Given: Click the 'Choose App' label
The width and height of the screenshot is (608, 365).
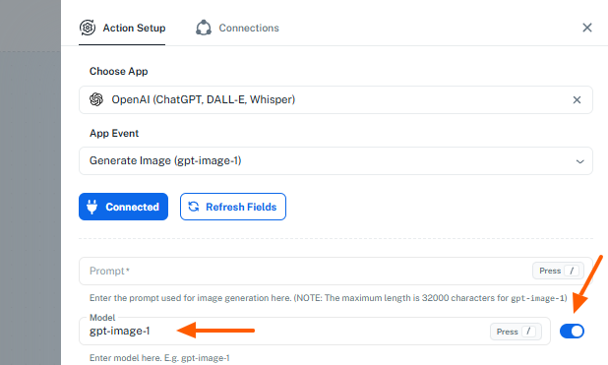Looking at the screenshot, I should (x=119, y=72).
